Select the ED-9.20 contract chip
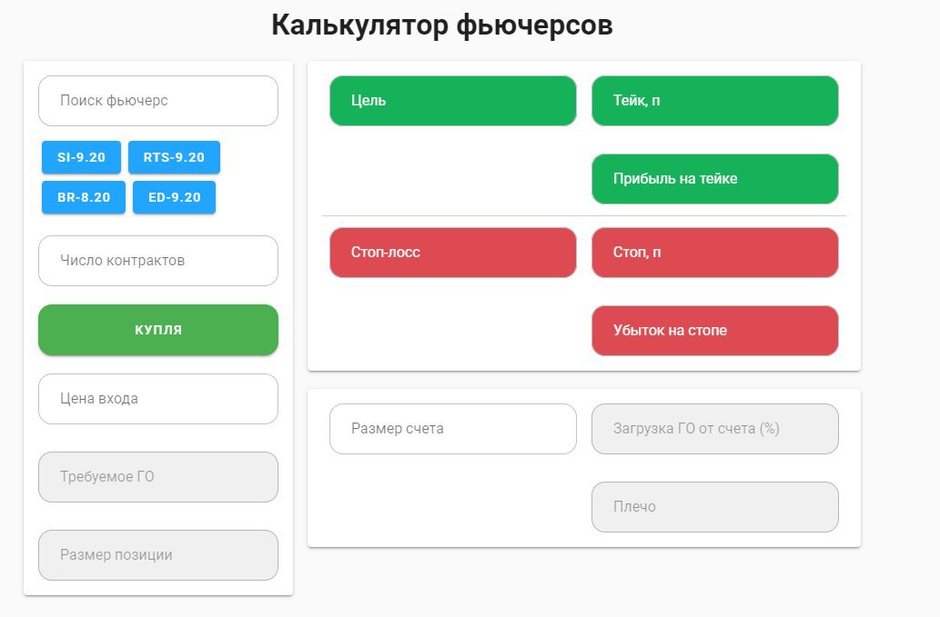 [x=174, y=197]
